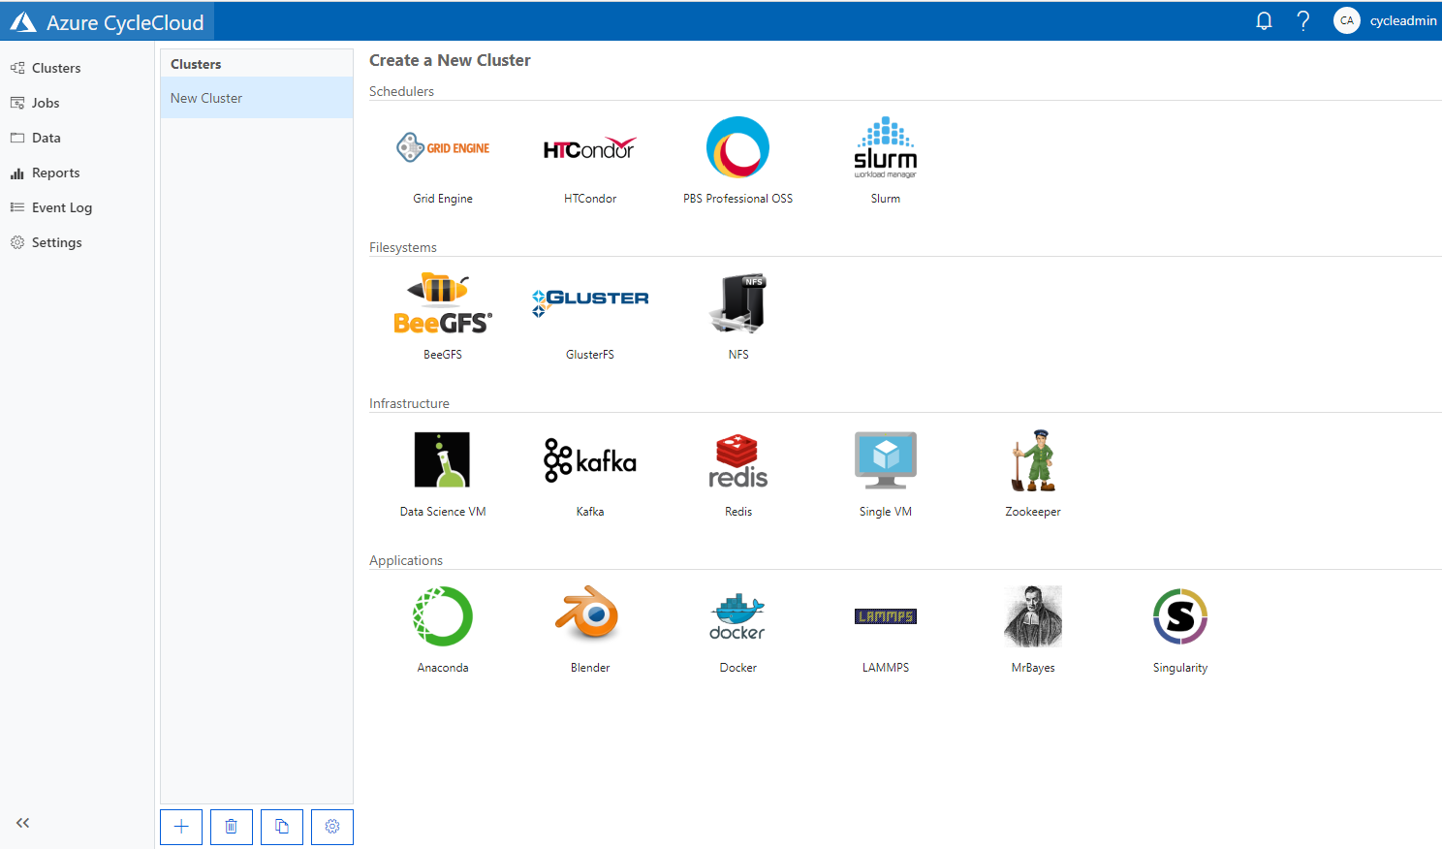Open the cycleadmin account menu
This screenshot has width=1442, height=849.
(1402, 20)
